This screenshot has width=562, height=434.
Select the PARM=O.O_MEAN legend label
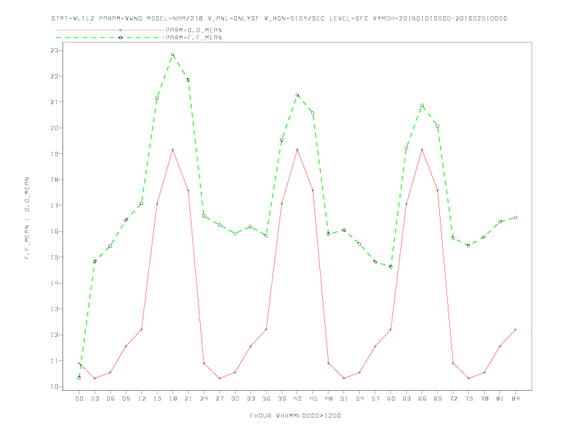(x=194, y=30)
